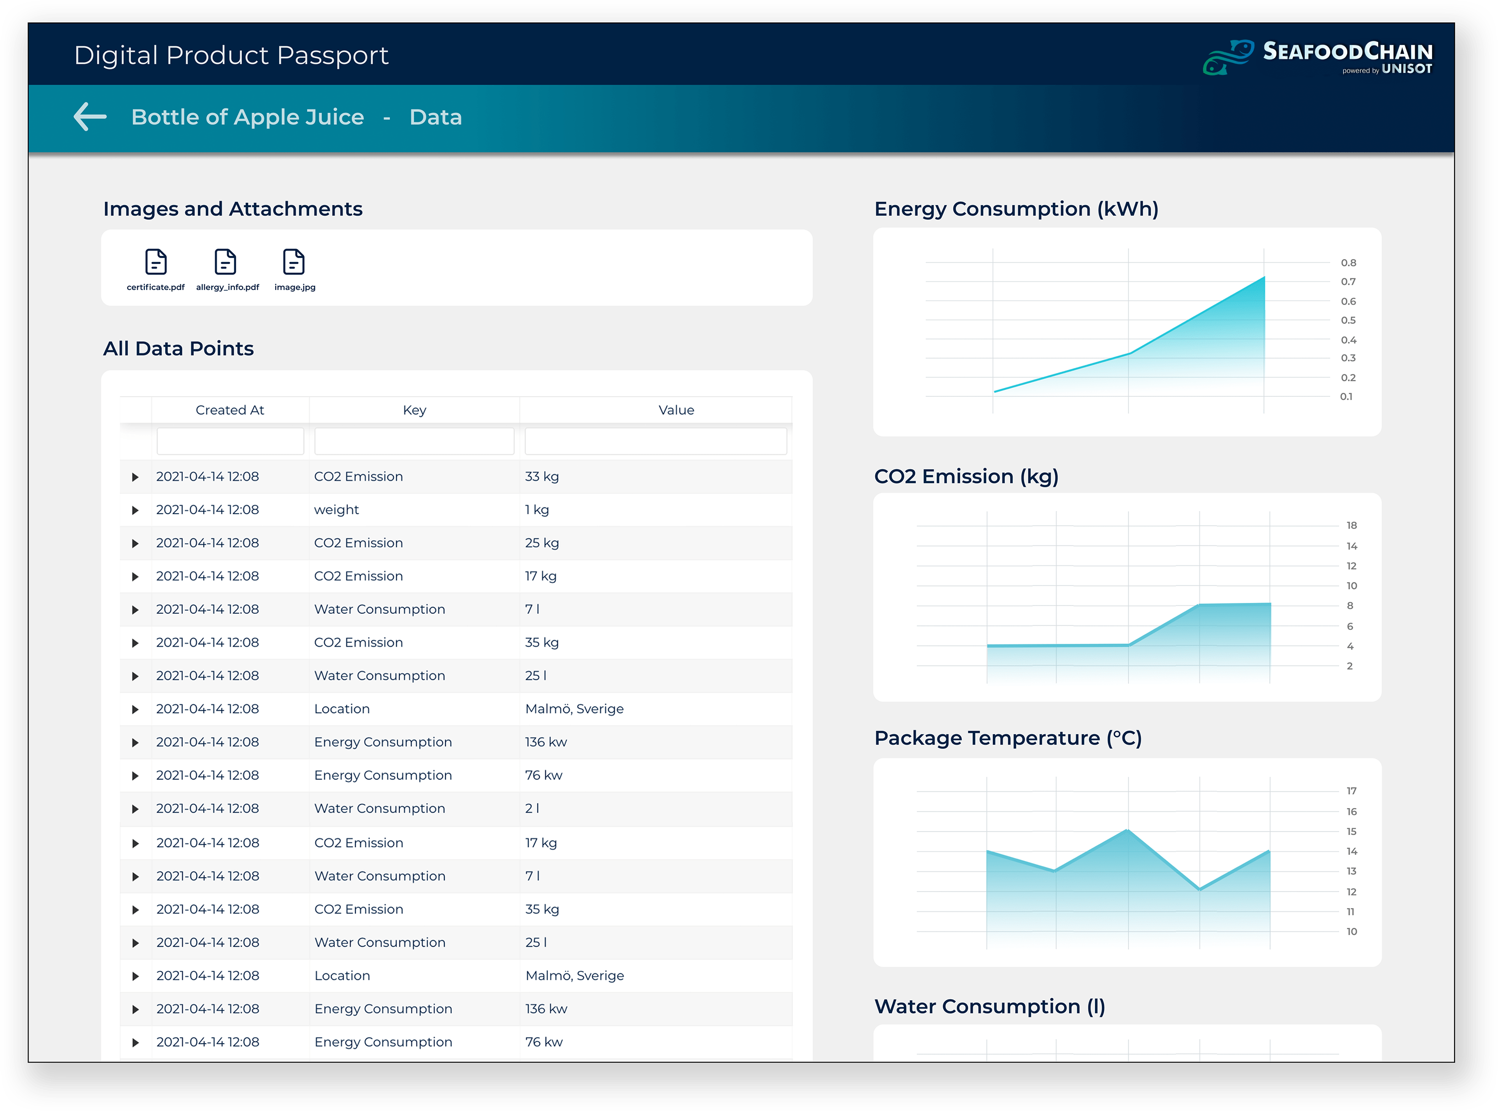Expand the weight 1 kg row
1498x1111 pixels.
pyautogui.click(x=135, y=511)
